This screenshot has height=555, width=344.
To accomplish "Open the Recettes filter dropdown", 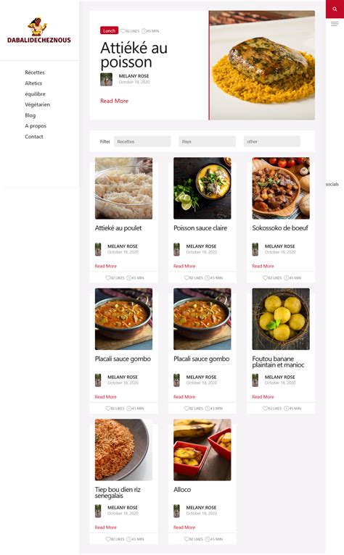I will point(142,141).
